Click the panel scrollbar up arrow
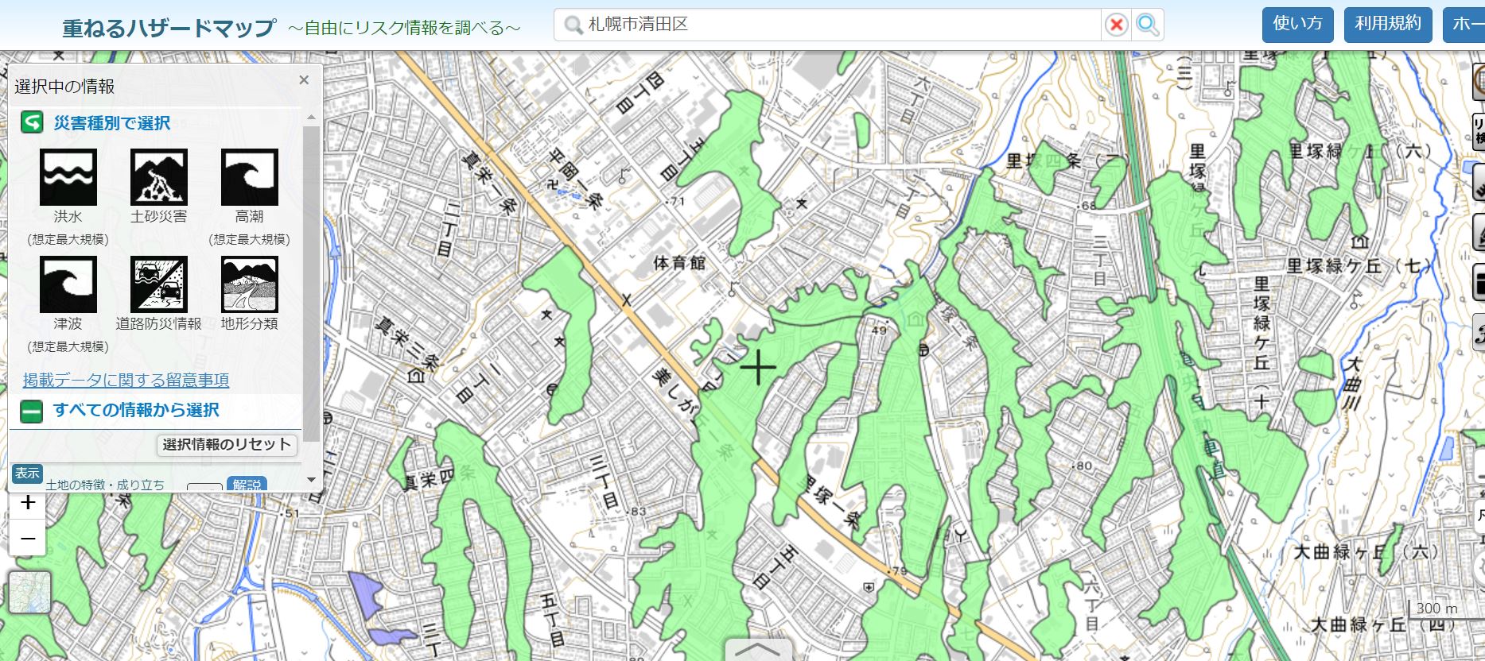The height and width of the screenshot is (661, 1485). click(x=312, y=117)
